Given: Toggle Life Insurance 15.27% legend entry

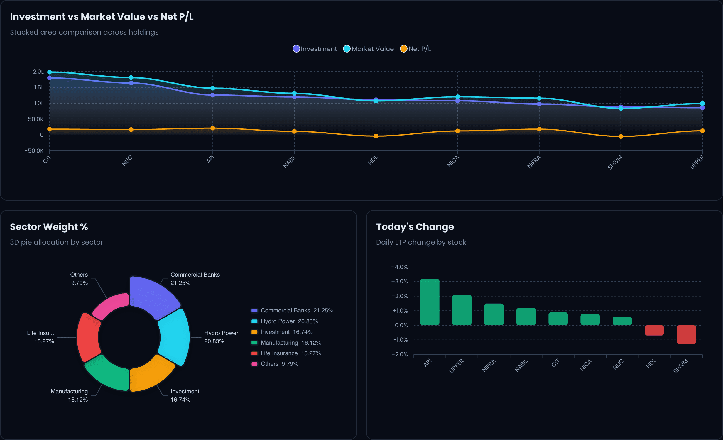Looking at the screenshot, I should coord(286,353).
